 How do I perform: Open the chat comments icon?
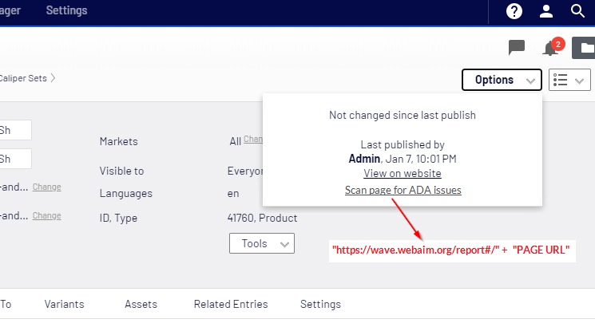pyautogui.click(x=517, y=48)
